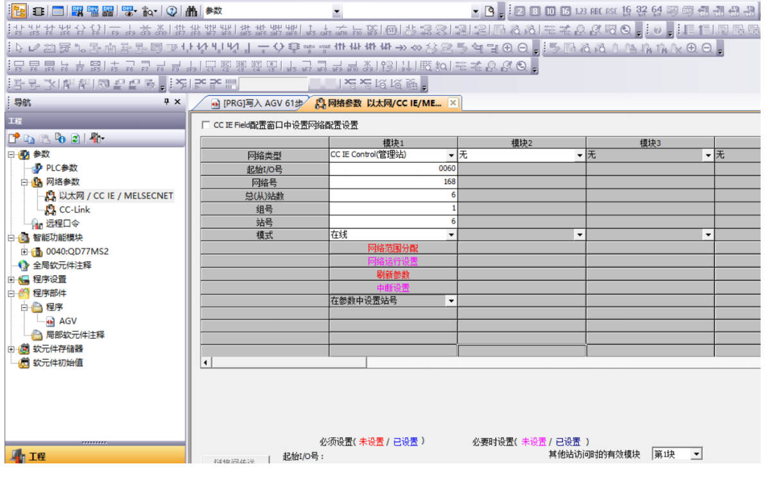
Task: Click the 组号 field showing 1
Action: tap(393, 209)
